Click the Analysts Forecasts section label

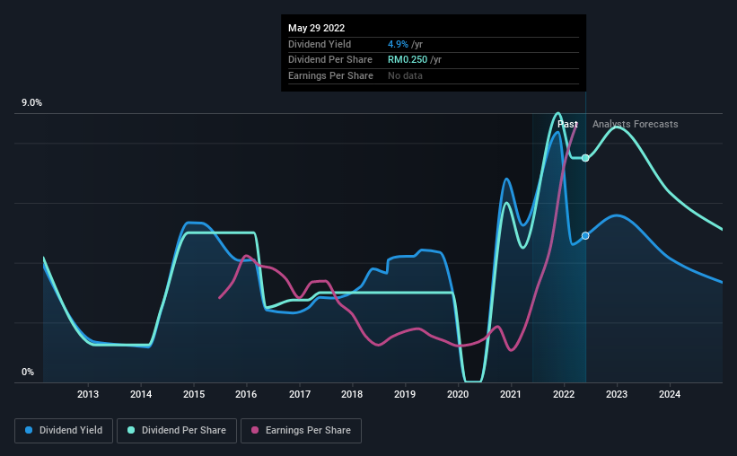pos(635,125)
